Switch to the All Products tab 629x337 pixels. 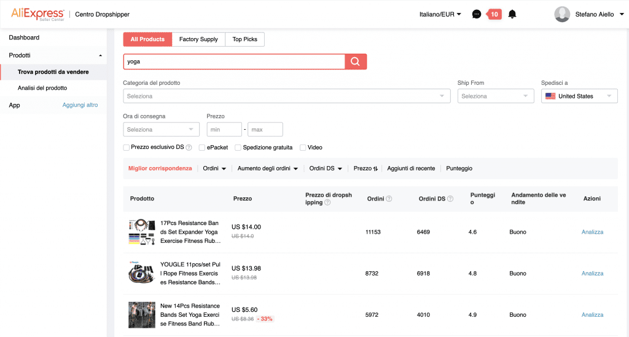pyautogui.click(x=147, y=39)
